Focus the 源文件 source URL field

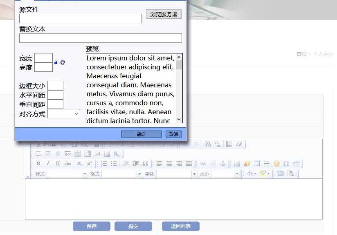click(x=81, y=19)
